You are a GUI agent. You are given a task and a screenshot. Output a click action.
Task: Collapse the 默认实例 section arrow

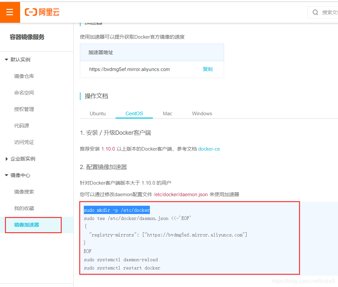7,59
